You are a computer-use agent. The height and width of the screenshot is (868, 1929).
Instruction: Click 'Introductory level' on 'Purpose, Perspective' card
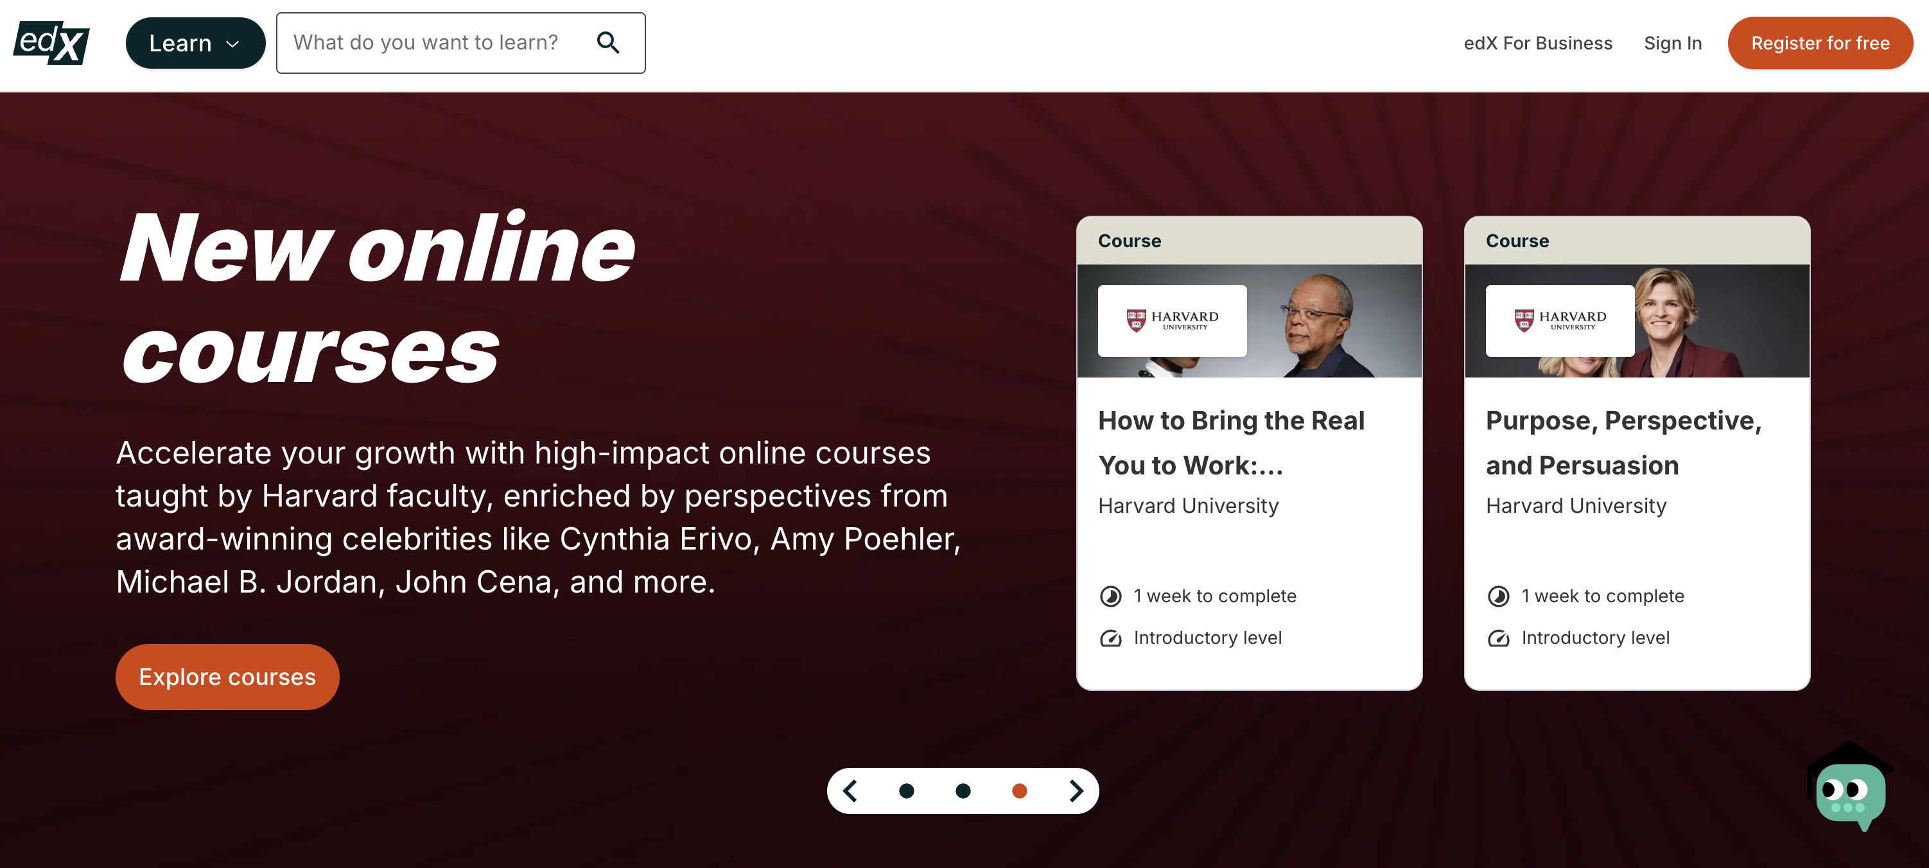tap(1596, 638)
